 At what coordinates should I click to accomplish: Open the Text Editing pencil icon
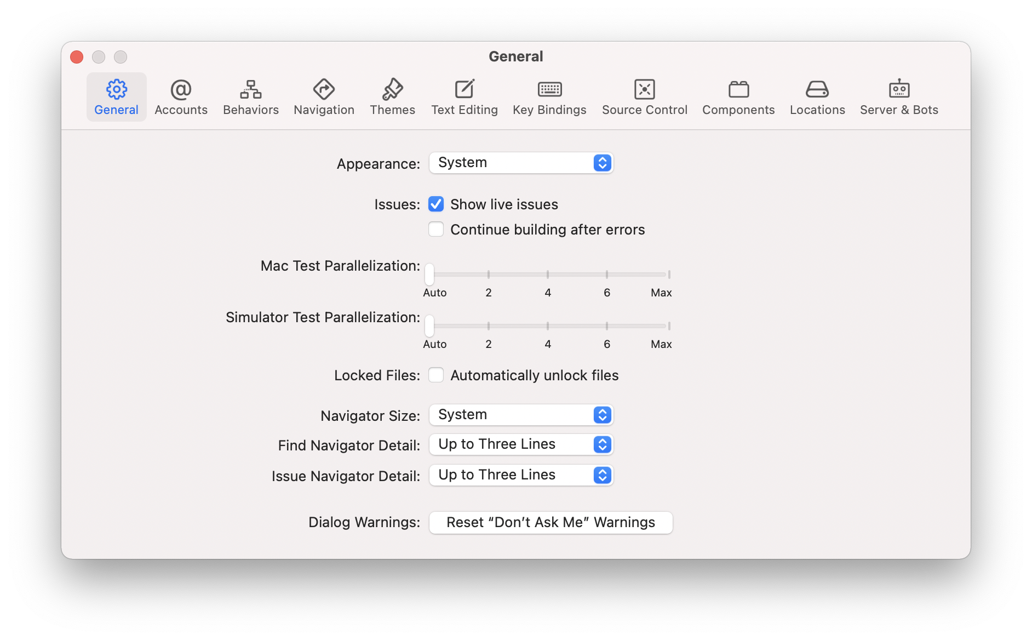coord(465,89)
